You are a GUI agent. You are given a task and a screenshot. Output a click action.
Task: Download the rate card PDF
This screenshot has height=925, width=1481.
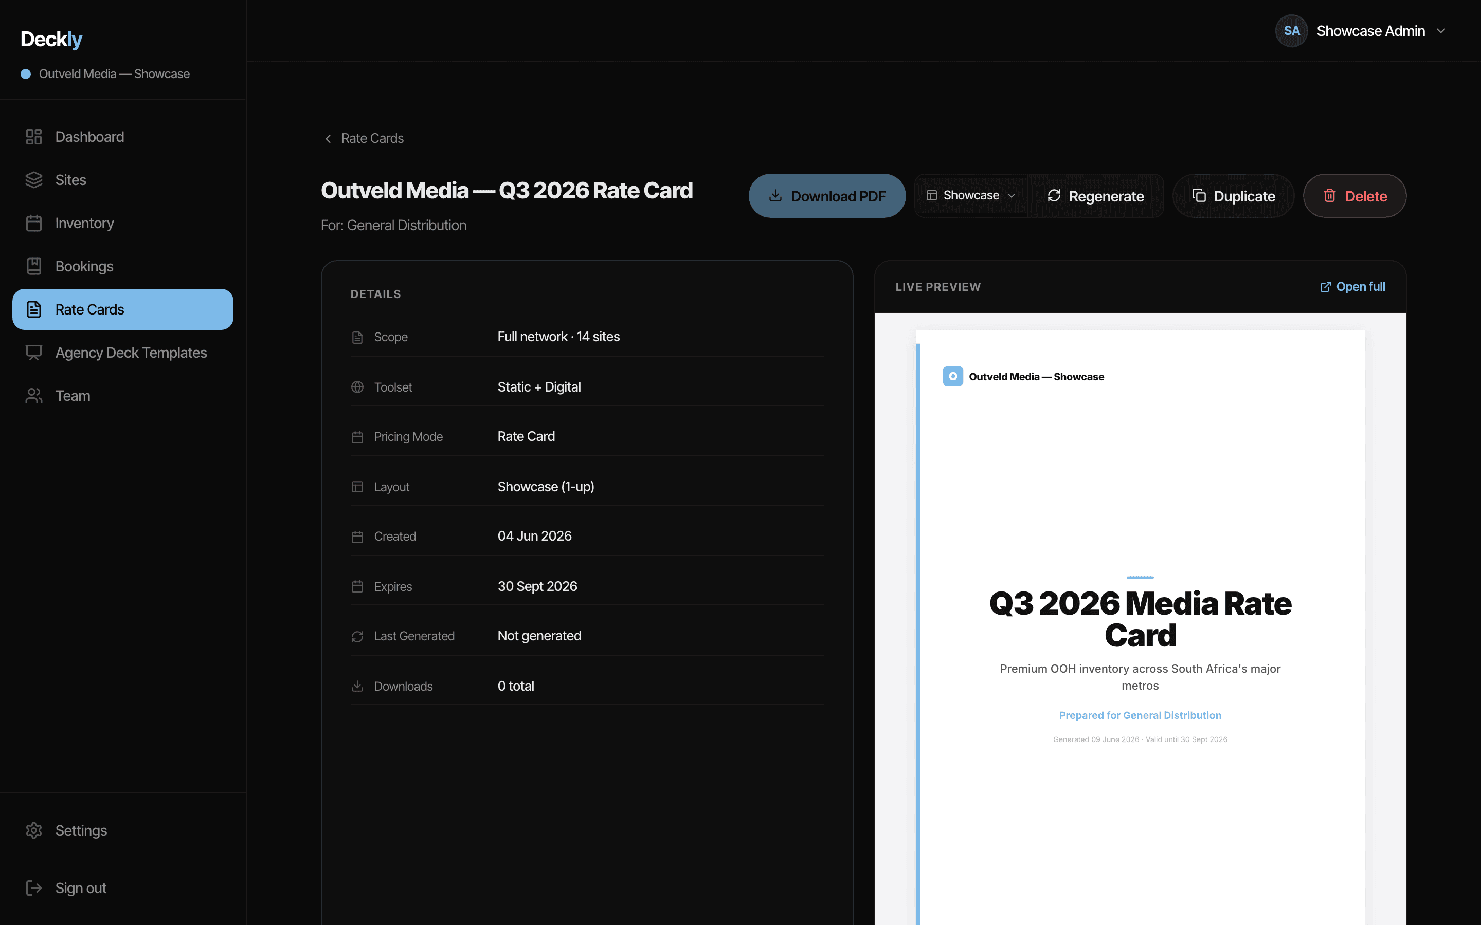pyautogui.click(x=827, y=196)
